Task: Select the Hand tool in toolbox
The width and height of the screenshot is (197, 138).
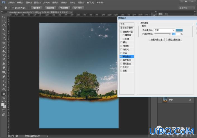Action: 4,94
